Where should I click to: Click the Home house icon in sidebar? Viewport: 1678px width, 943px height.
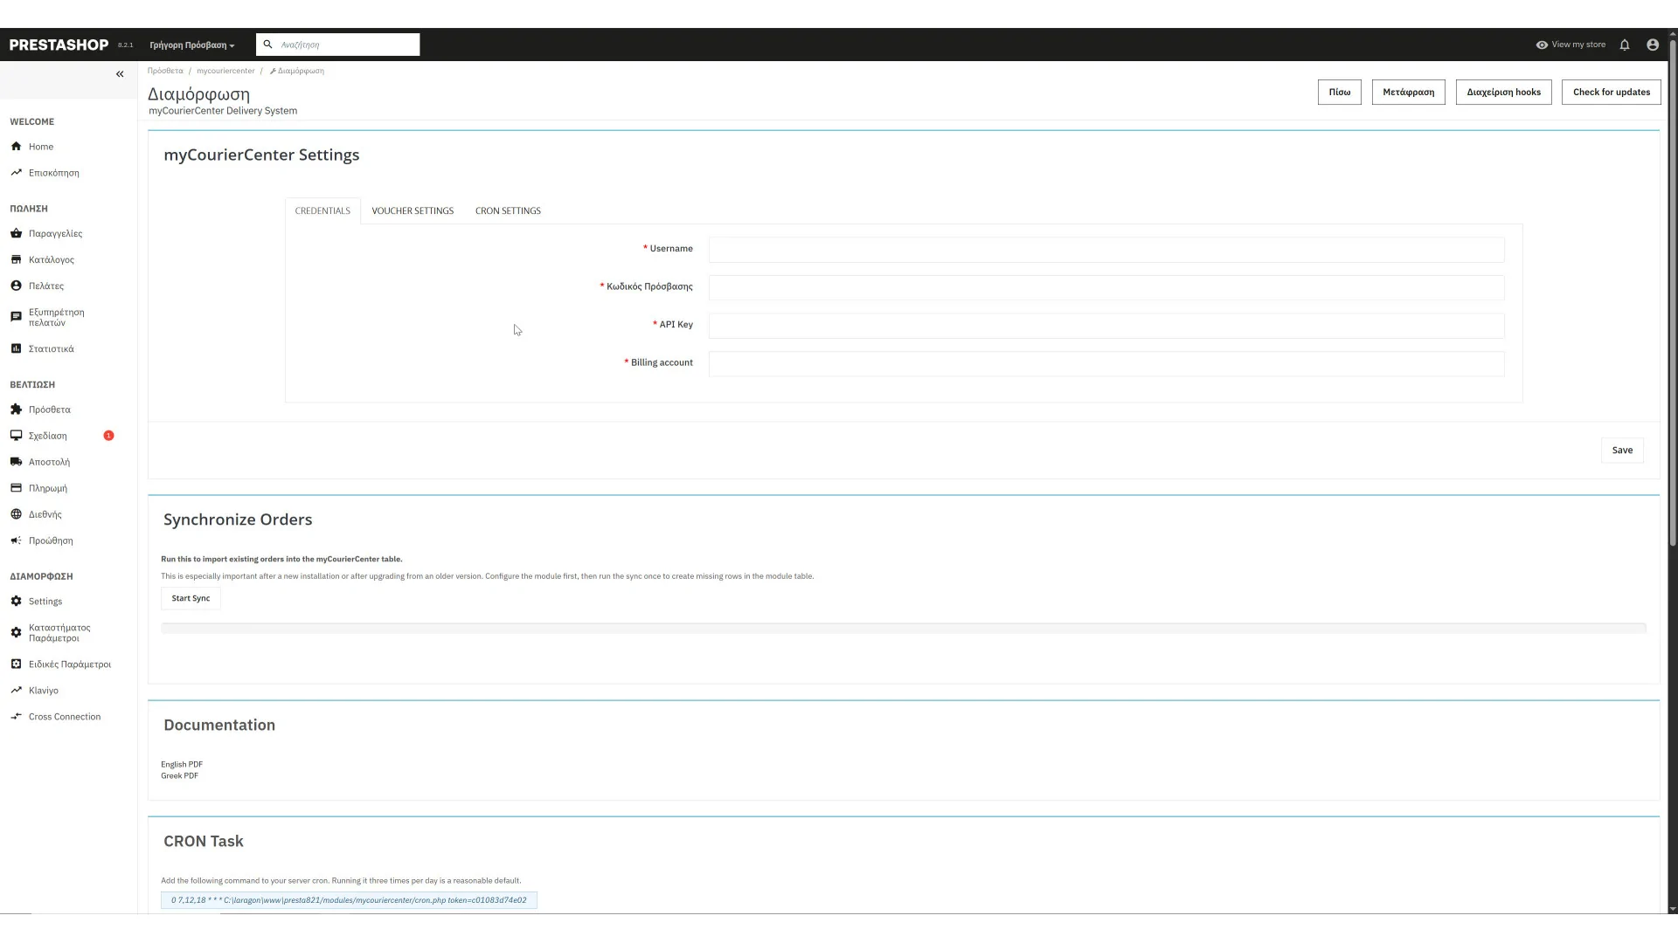coord(16,147)
